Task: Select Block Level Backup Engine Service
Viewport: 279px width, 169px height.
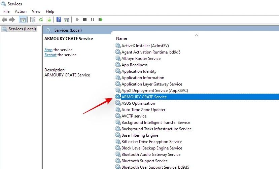Action: click(152, 148)
